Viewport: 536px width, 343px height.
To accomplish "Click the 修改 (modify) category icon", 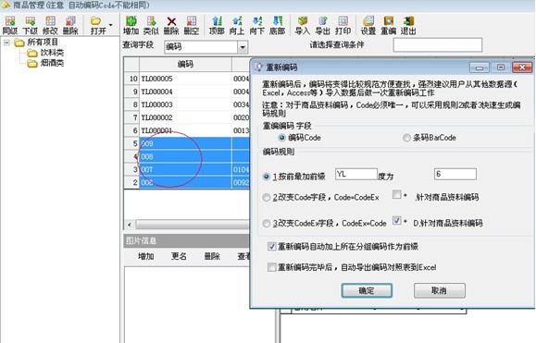I will 50,25.
